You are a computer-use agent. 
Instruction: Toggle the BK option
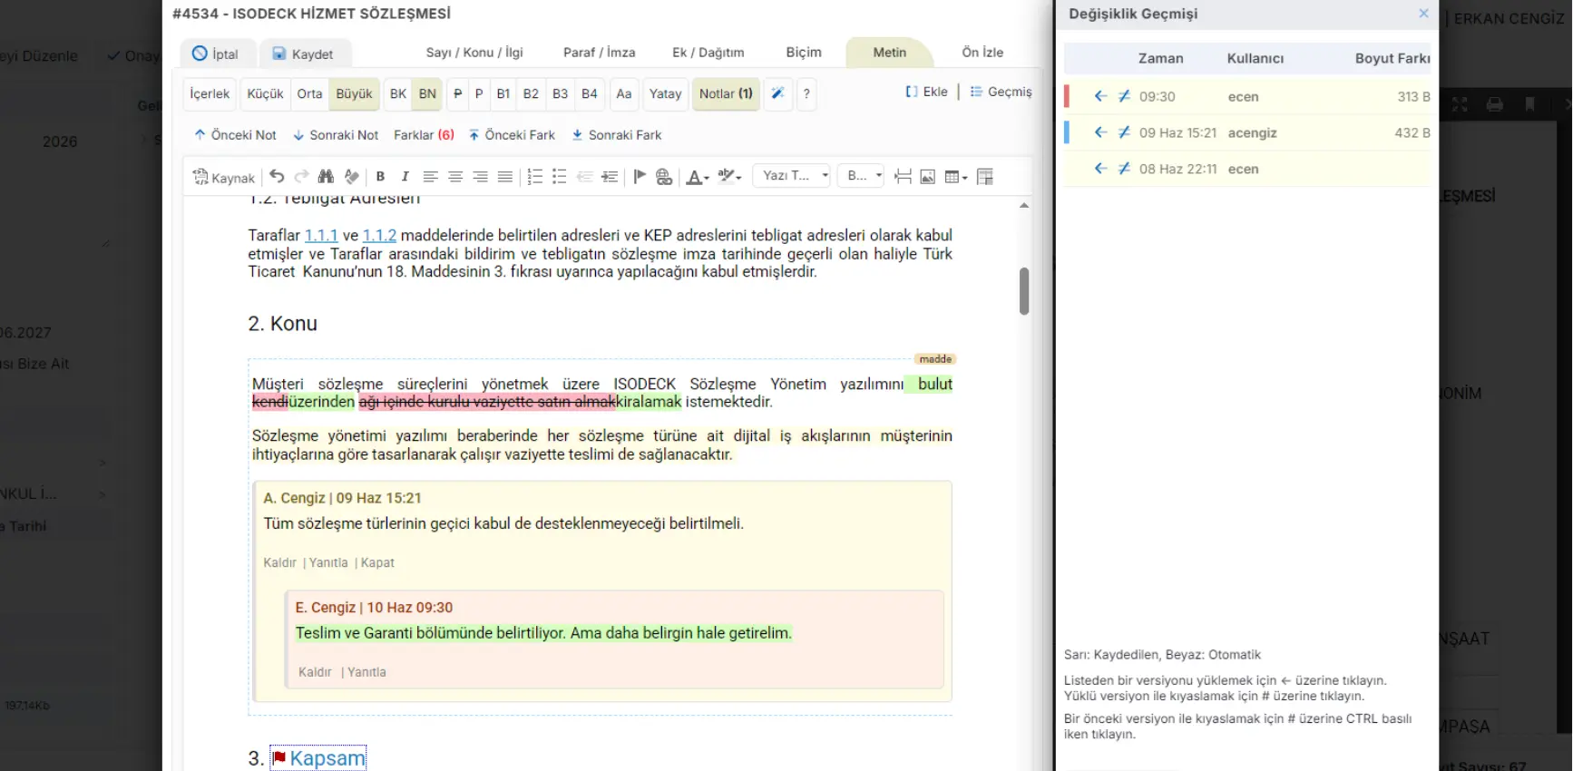(x=398, y=93)
